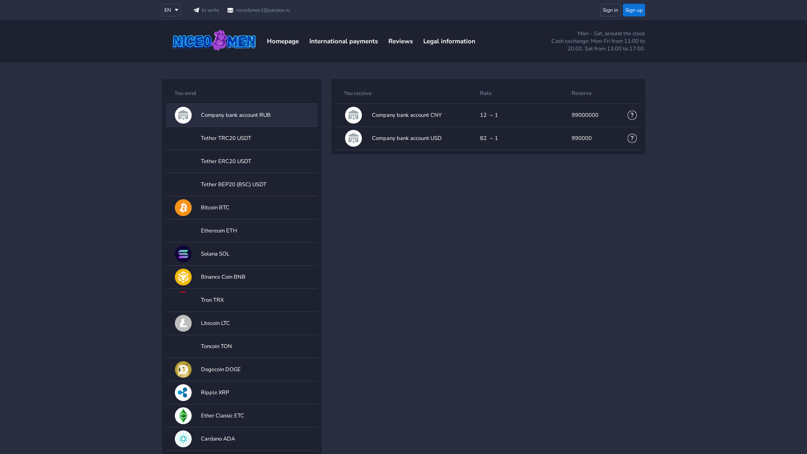This screenshot has height=454, width=807.
Task: Click the Bitcoin BTC coin icon
Action: [x=183, y=208]
